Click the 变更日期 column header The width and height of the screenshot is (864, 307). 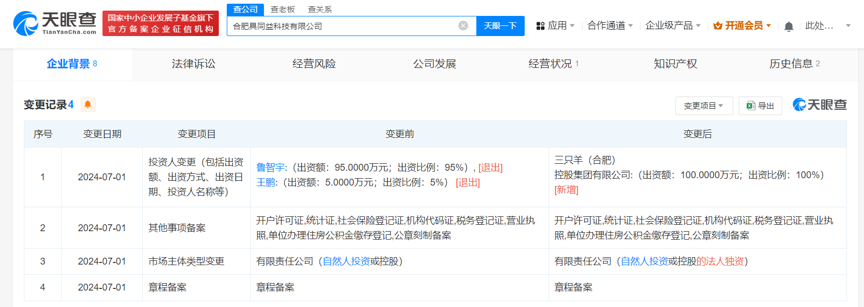(x=102, y=134)
